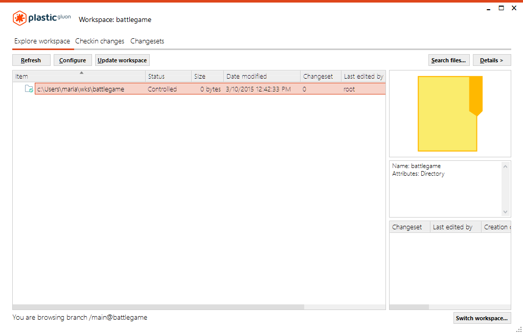Click the Refresh button
This screenshot has width=523, height=334.
(31, 60)
